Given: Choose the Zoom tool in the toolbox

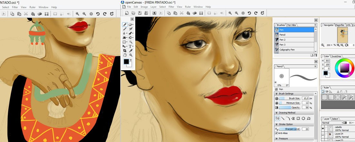Looking at the screenshot, I should (131, 55).
